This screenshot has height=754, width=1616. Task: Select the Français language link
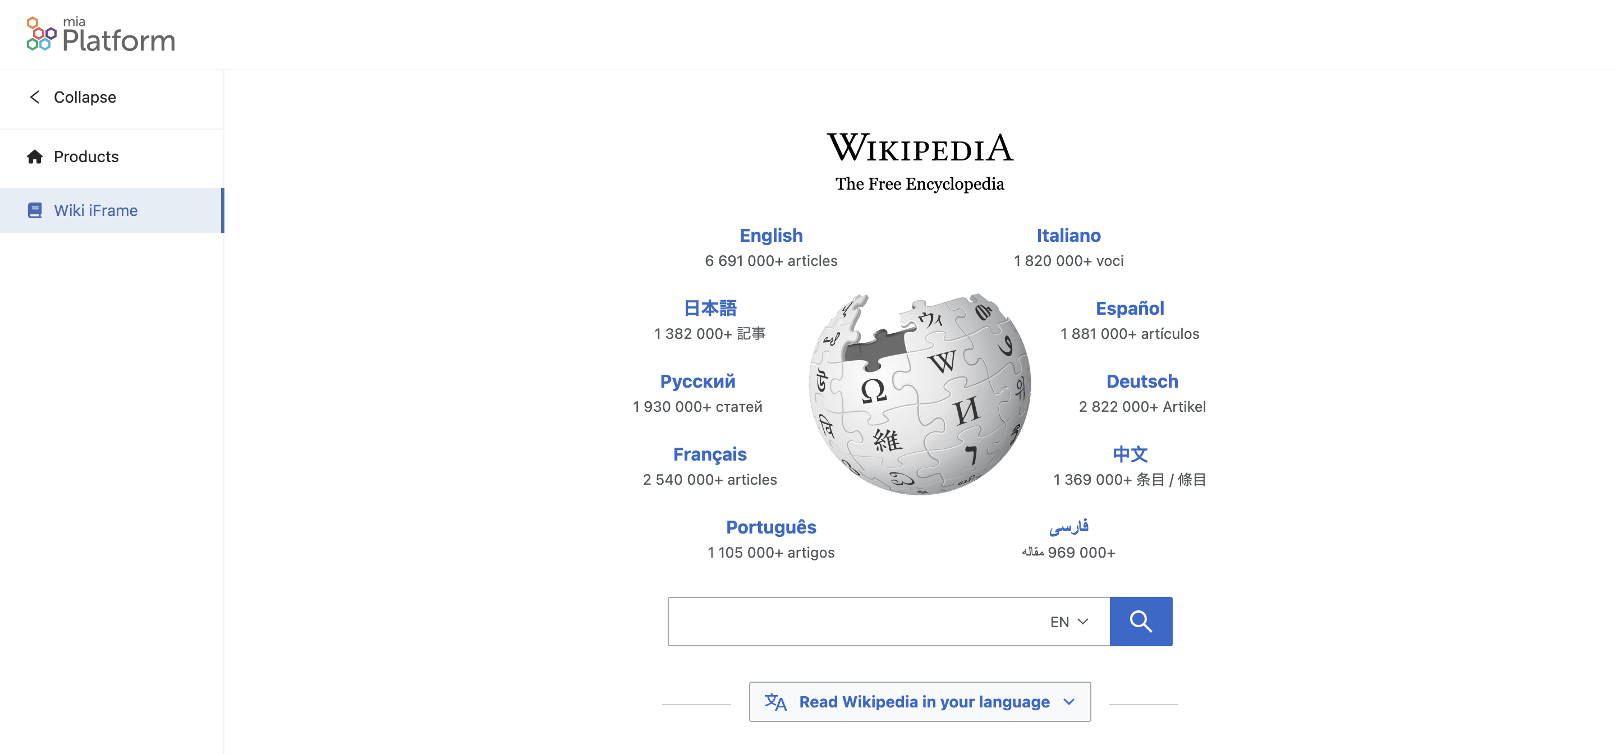[709, 453]
